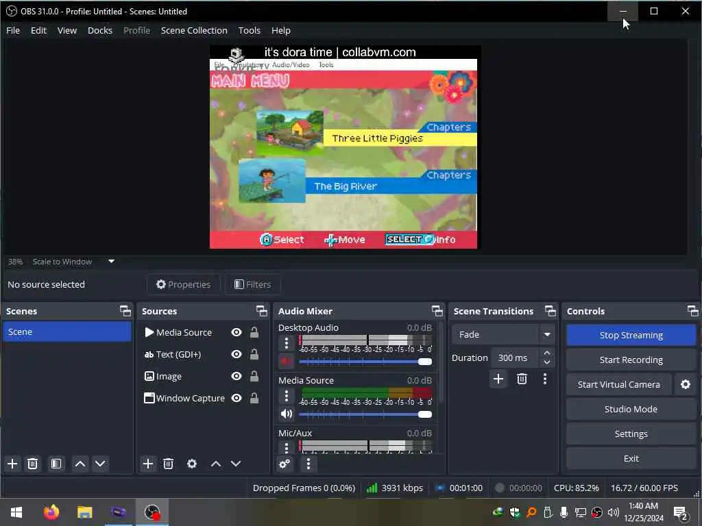Open taskbar notification center icon
702x526 pixels.
(x=681, y=513)
